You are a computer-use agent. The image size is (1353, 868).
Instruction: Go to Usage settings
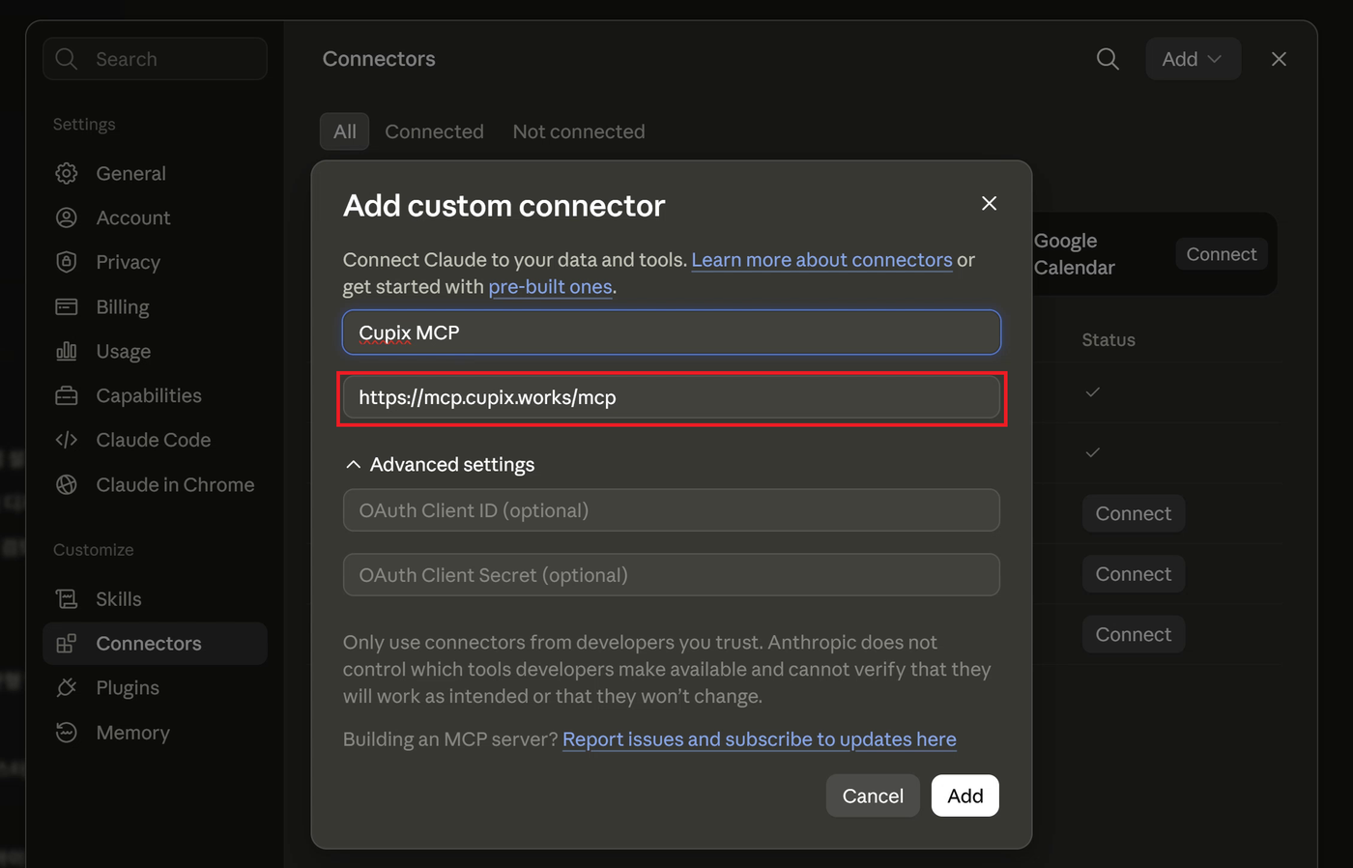155,351
